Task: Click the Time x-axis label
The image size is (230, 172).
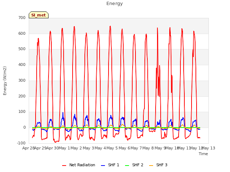Action: pos(203,154)
